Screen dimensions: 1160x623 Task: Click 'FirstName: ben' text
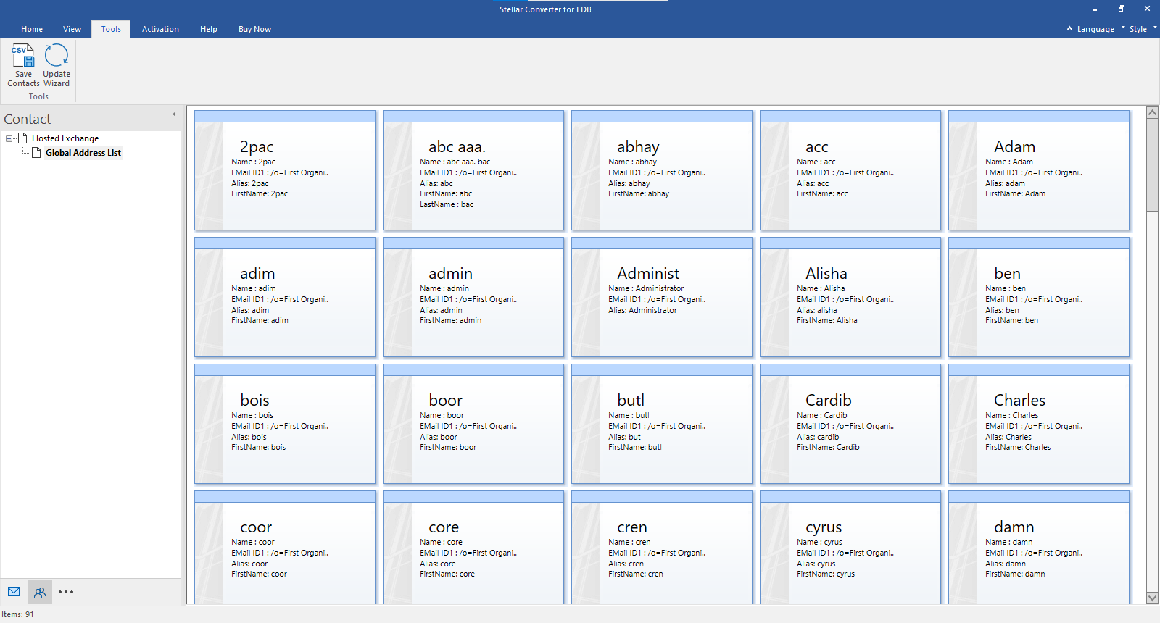(1011, 320)
